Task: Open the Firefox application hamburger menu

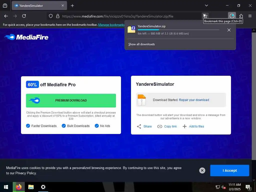Action: 250,16
